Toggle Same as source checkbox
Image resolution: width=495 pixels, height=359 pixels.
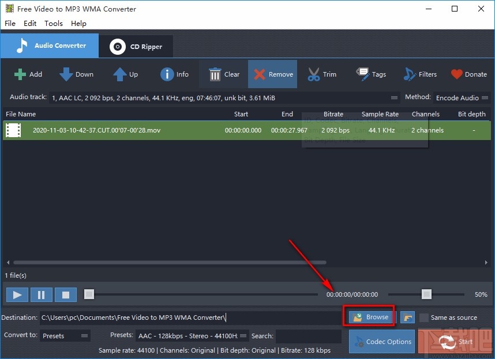(423, 318)
